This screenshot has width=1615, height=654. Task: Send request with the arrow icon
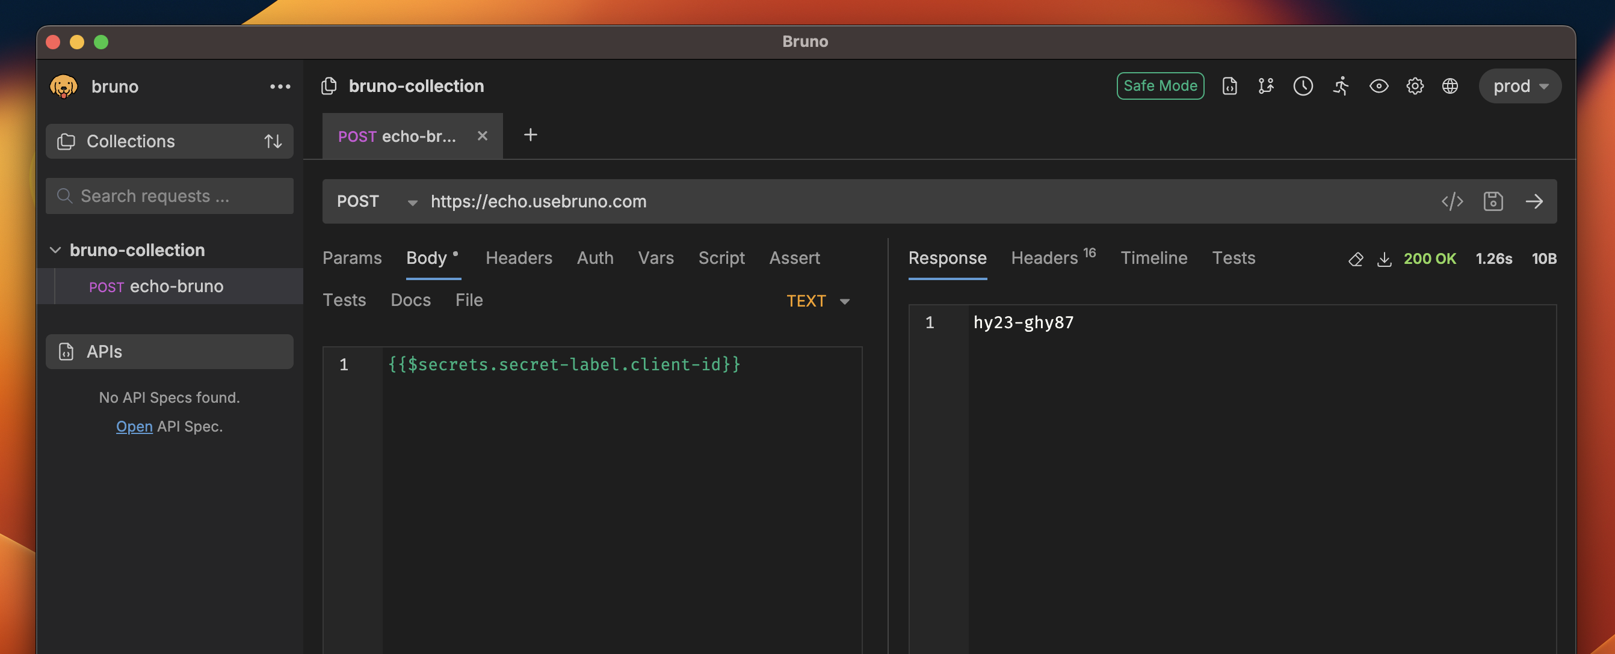1534,201
